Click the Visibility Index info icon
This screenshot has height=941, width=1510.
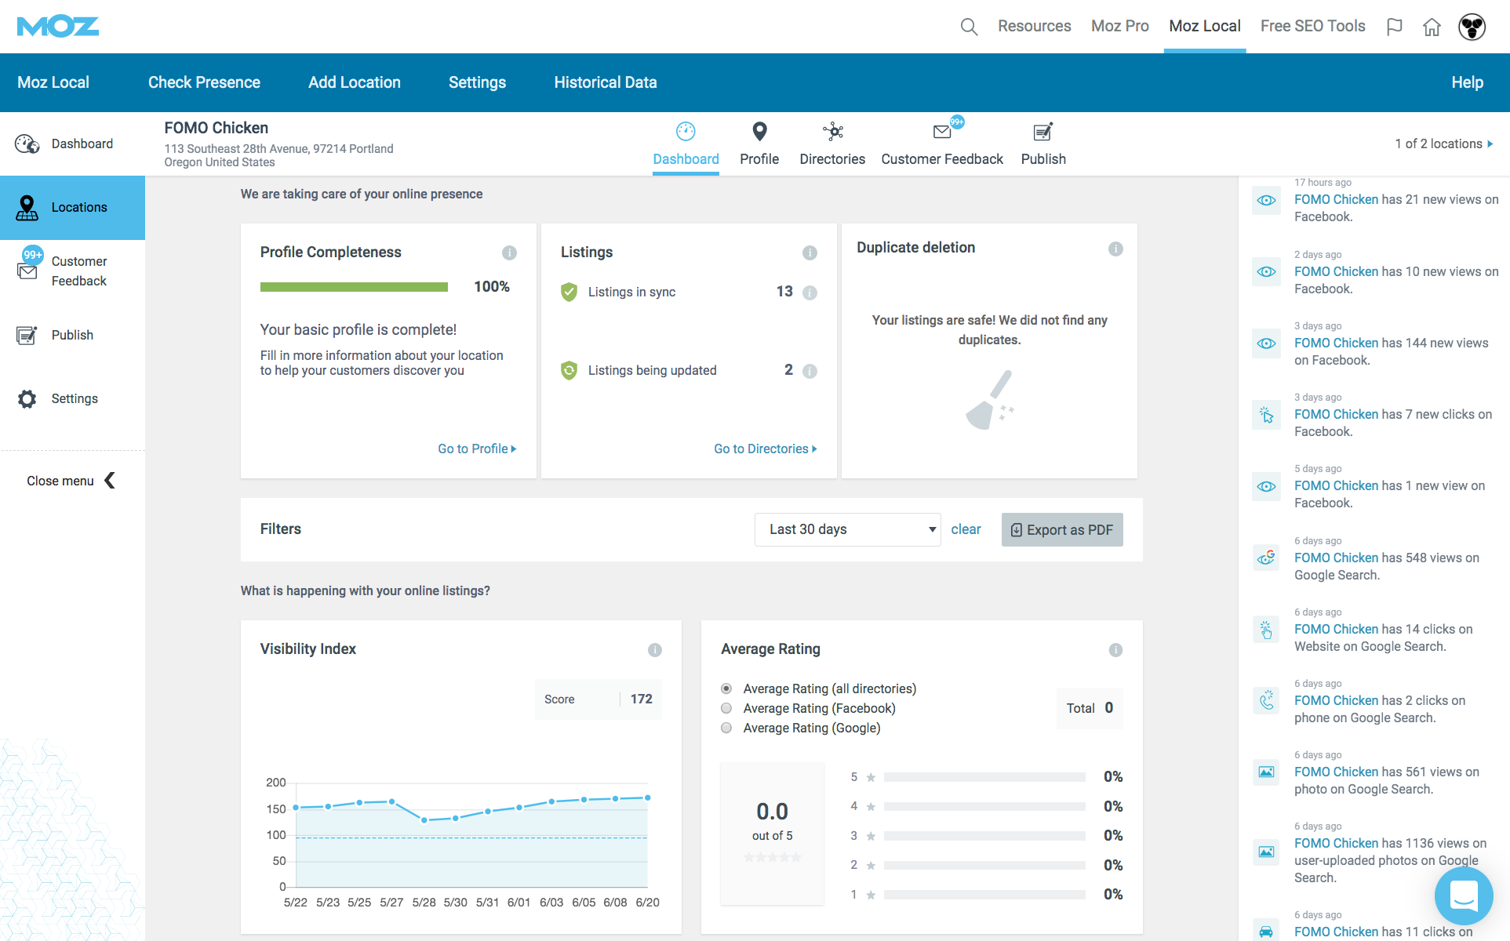[x=654, y=650]
